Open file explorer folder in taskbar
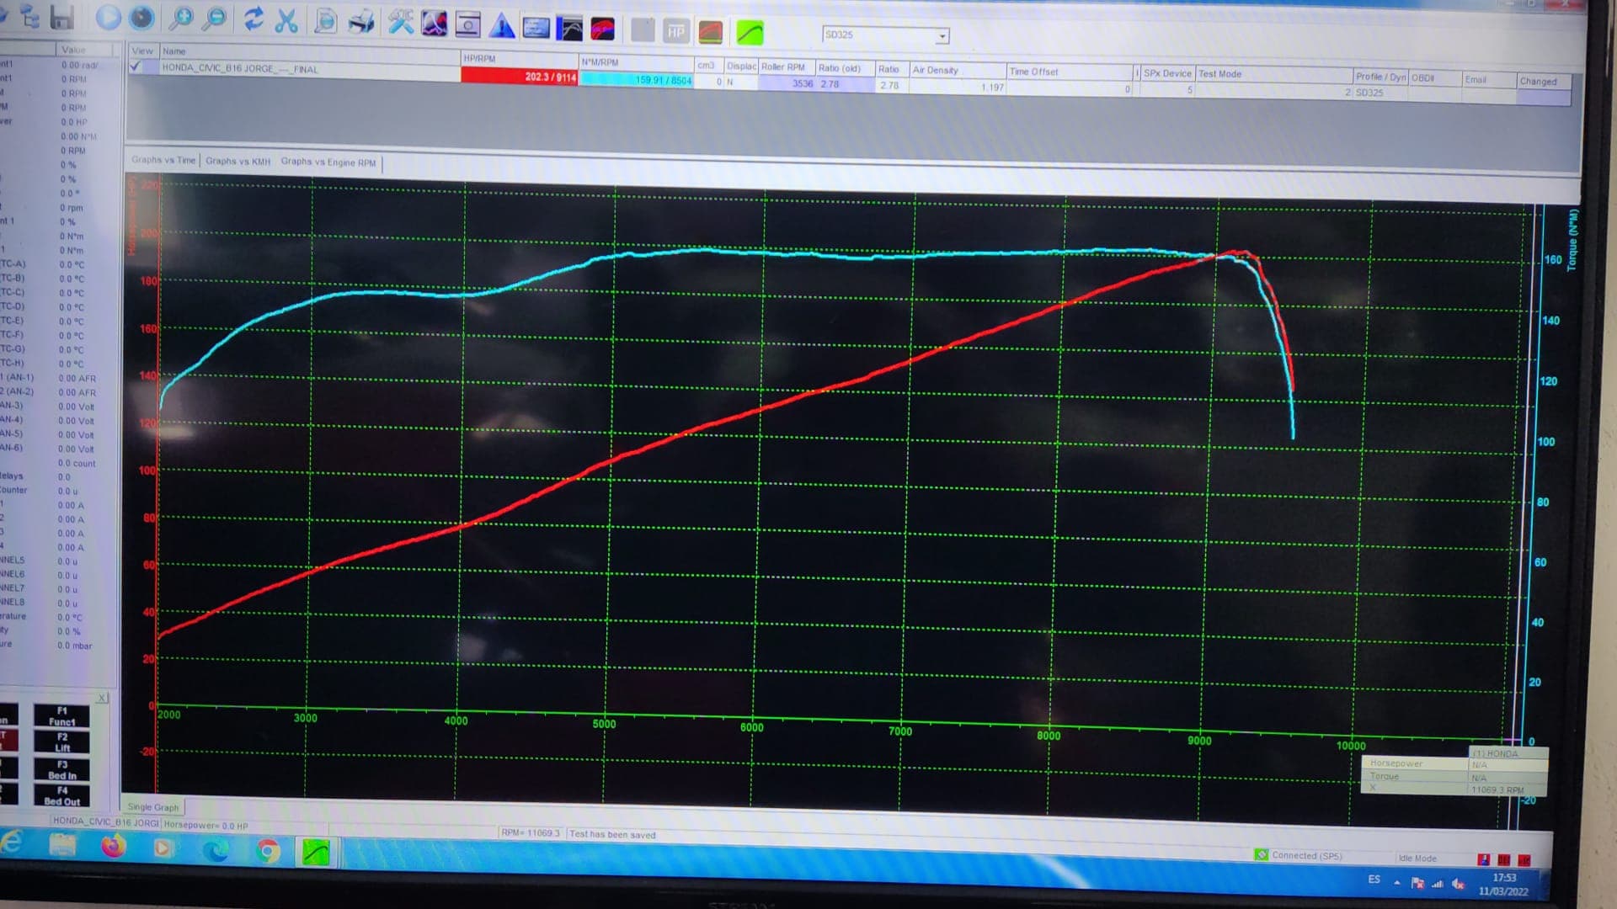 [62, 844]
